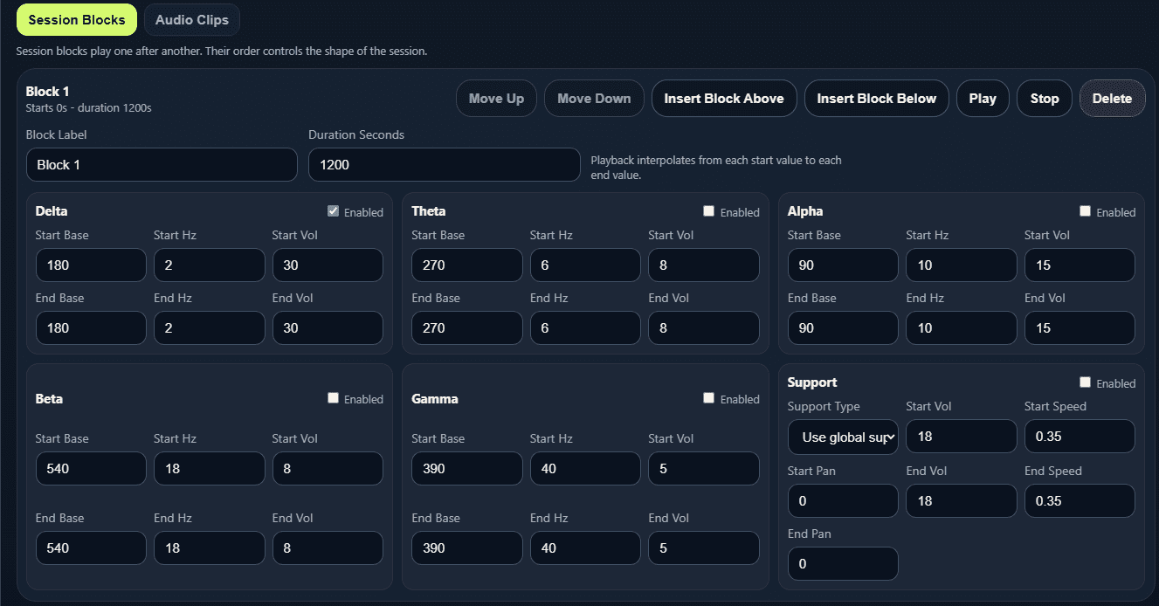Enable the Alpha band checkbox
The width and height of the screenshot is (1159, 606).
[1085, 211]
